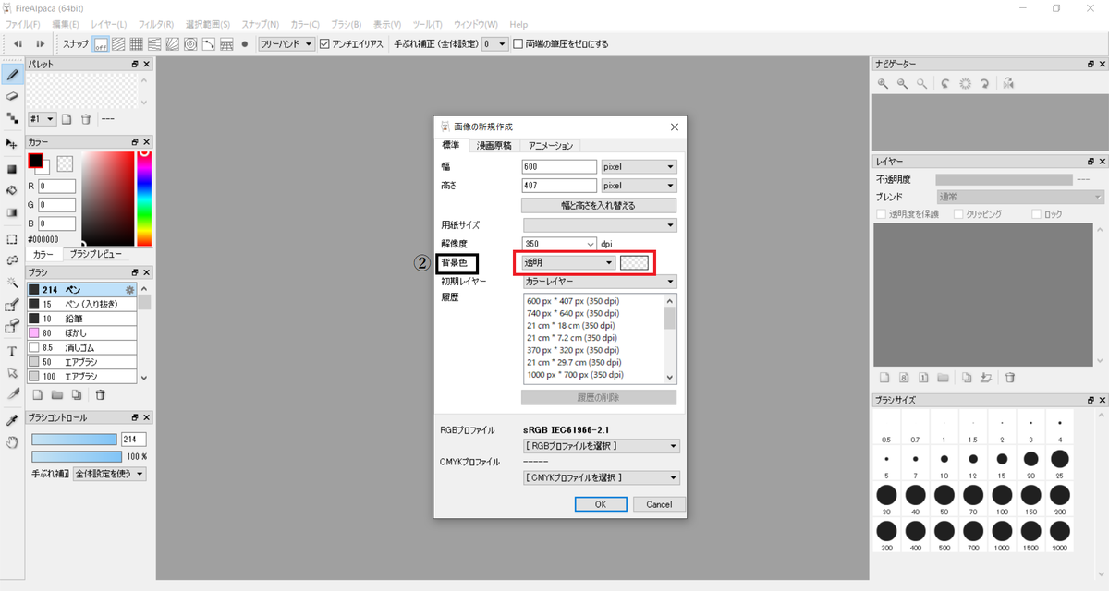Viewport: 1109px width, 591px height.
Task: Click the Undo arrow in toolbar
Action: click(17, 43)
